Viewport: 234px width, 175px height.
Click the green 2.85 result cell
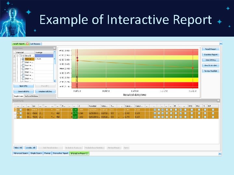[x=75, y=110]
